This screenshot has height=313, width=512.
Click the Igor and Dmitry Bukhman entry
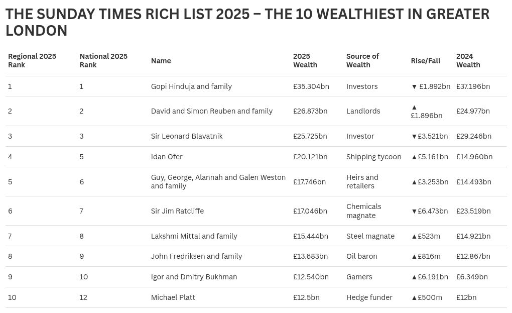[194, 277]
